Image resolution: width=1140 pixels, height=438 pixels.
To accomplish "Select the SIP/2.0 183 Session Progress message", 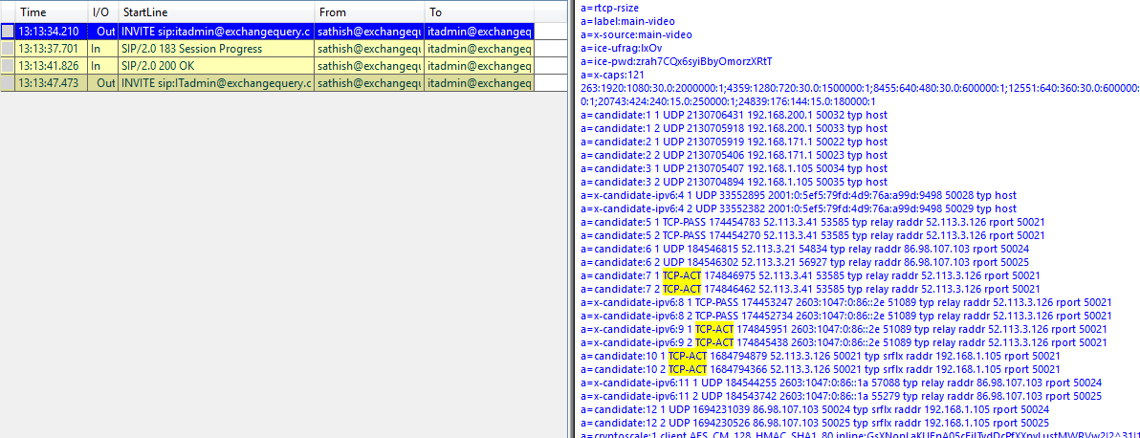I will (216, 49).
